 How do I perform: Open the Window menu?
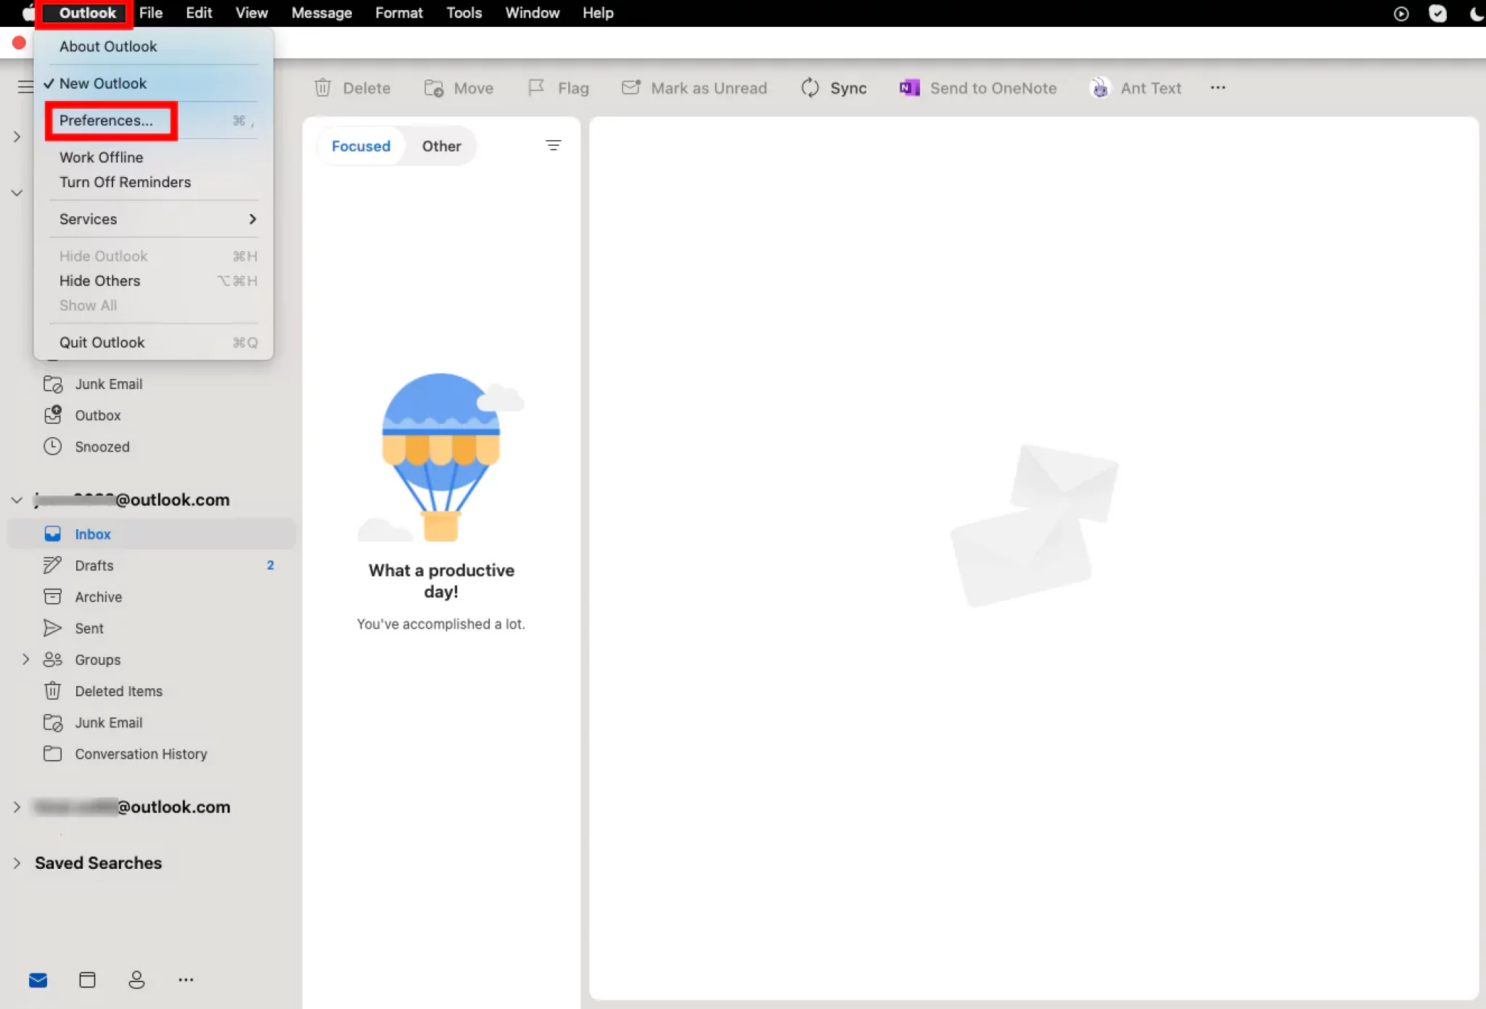tap(532, 13)
